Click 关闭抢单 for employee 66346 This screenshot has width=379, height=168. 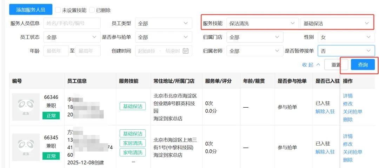pos(352,112)
